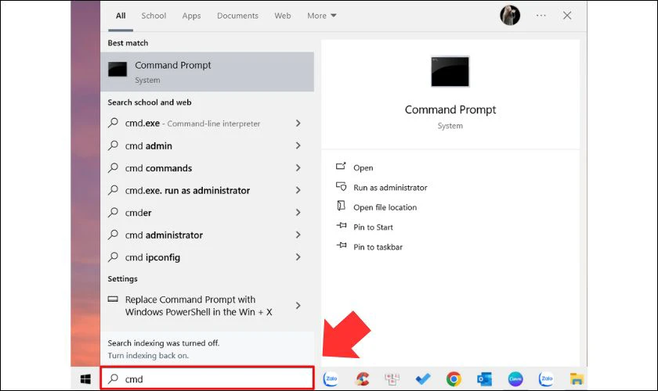This screenshot has height=391, width=658.
Task: Select the Command Prompt title in Best match
Action: point(173,66)
